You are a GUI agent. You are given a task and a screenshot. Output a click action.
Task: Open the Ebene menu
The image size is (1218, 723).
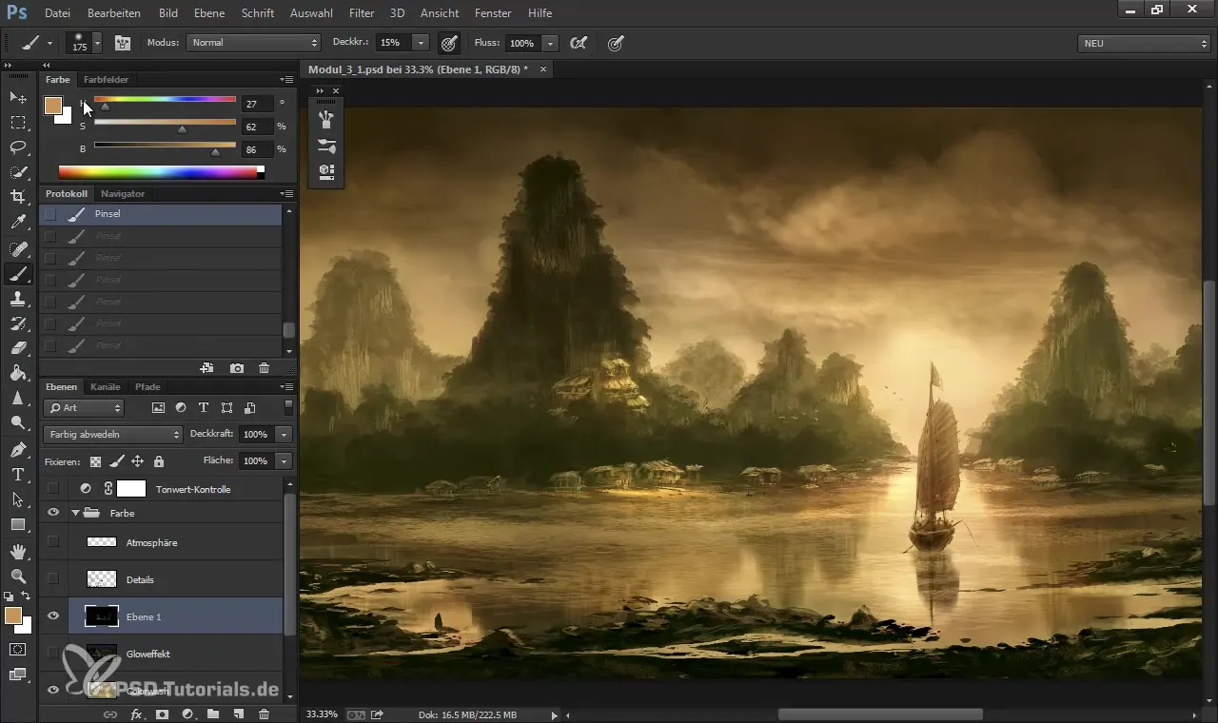click(209, 13)
